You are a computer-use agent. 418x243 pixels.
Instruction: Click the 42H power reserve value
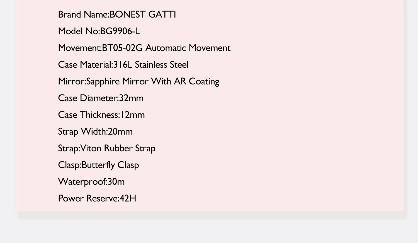tap(128, 198)
